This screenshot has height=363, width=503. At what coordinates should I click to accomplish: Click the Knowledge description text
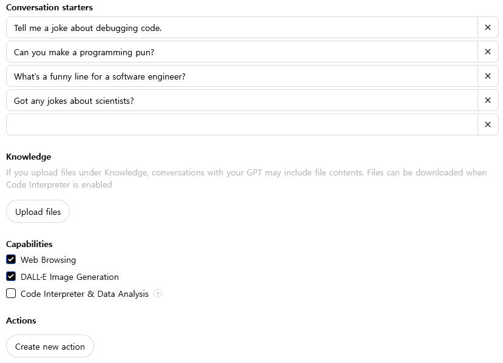click(246, 178)
